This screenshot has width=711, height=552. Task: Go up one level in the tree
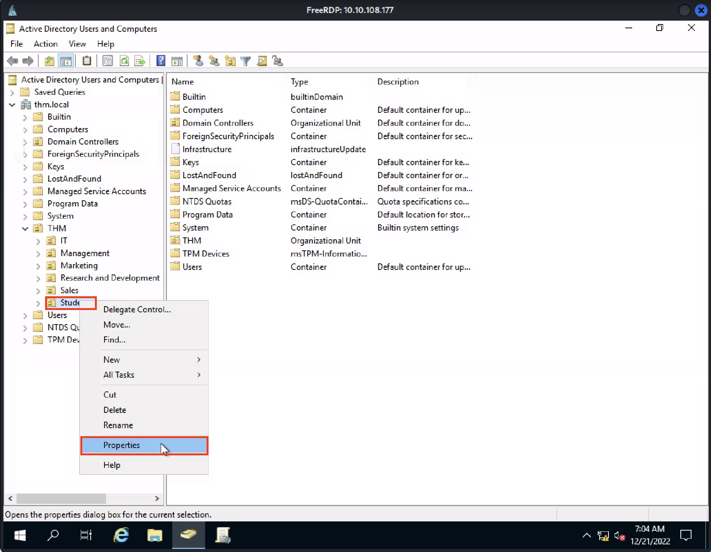49,61
